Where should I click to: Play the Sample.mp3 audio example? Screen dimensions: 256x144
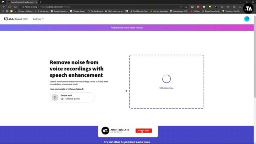point(55,98)
